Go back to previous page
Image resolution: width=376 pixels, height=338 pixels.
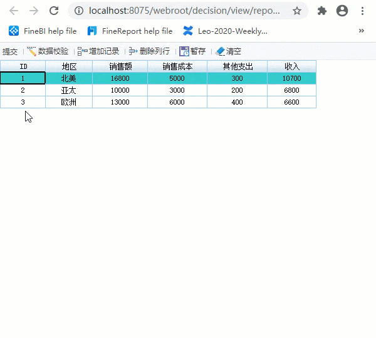point(14,11)
